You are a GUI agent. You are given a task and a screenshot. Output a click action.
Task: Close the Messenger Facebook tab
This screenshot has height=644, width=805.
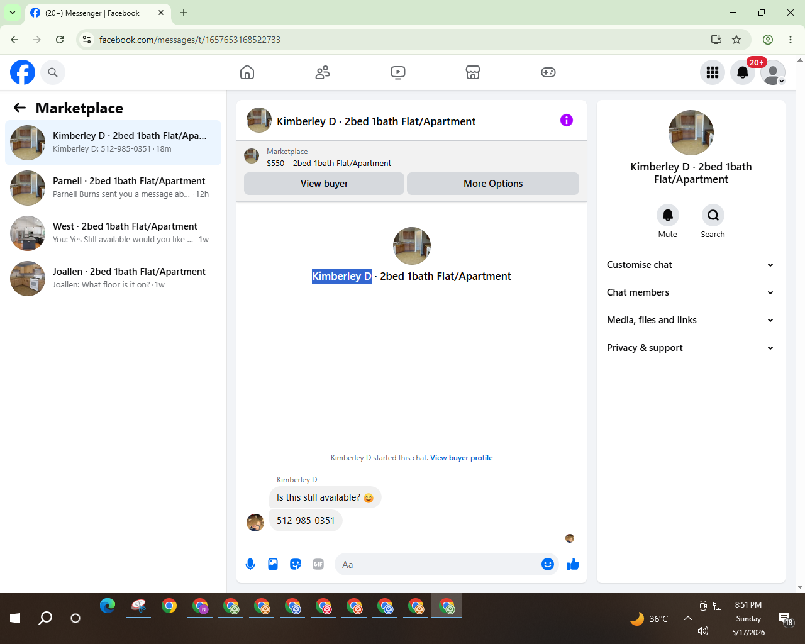coord(161,13)
